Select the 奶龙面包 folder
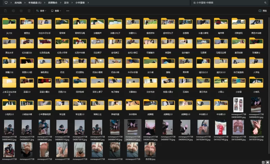Viewport: 270px width, 164px height. coord(80,65)
